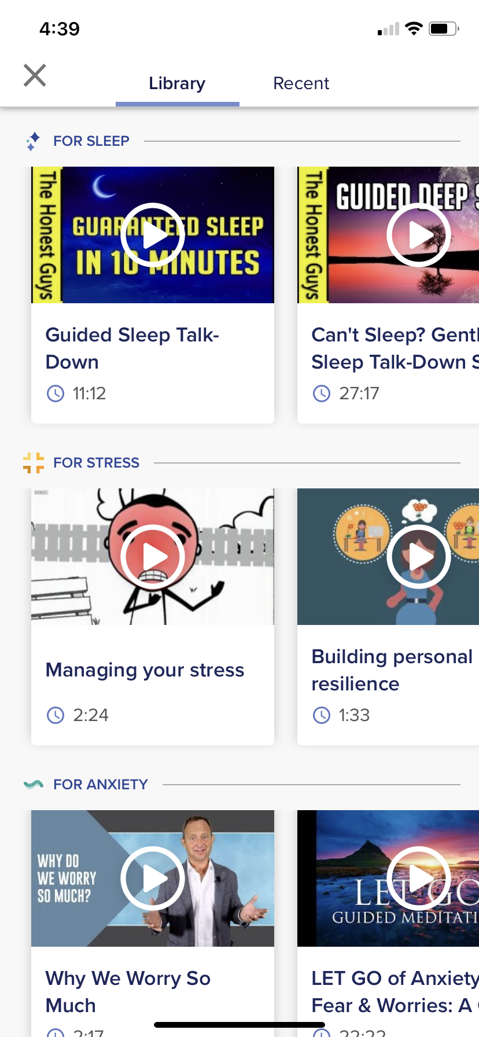Tap the Building personal resilience title
Viewport: 479px width, 1037px height.
pyautogui.click(x=392, y=670)
